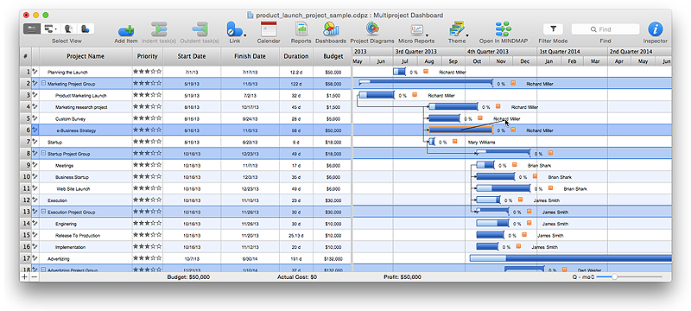691x311 pixels.
Task: Click the 6/30/14 finish date cell
Action: tap(250, 259)
